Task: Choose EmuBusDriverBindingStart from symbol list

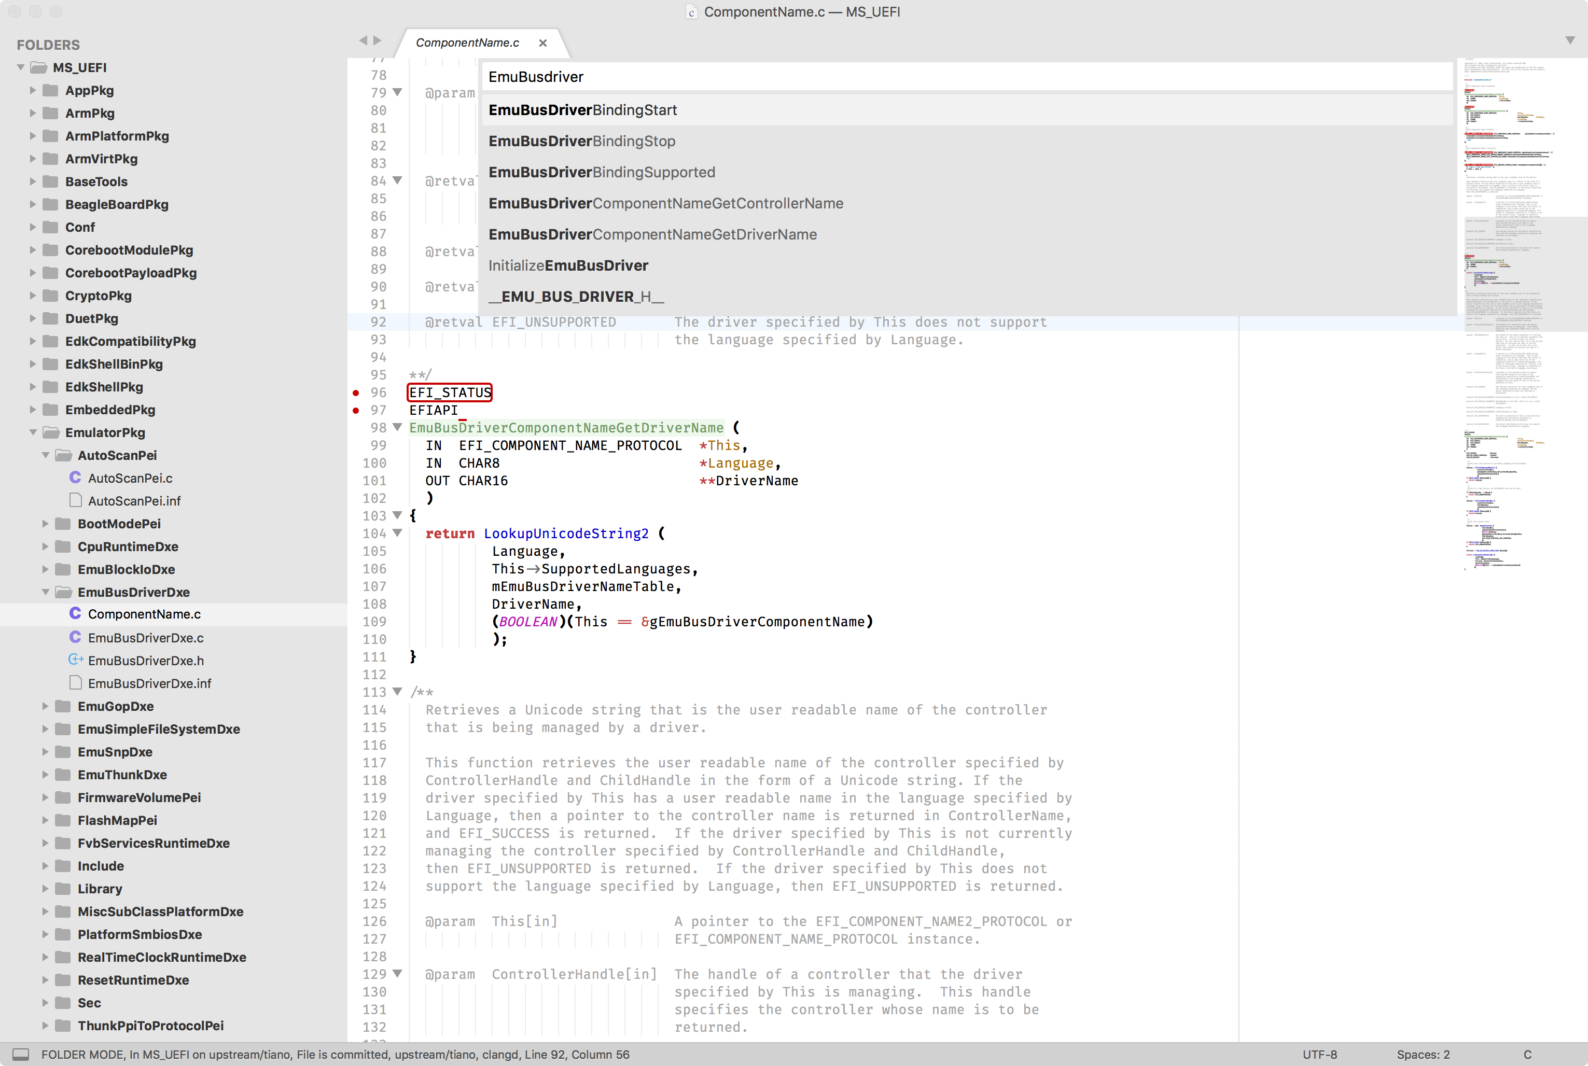Action: pos(967,109)
